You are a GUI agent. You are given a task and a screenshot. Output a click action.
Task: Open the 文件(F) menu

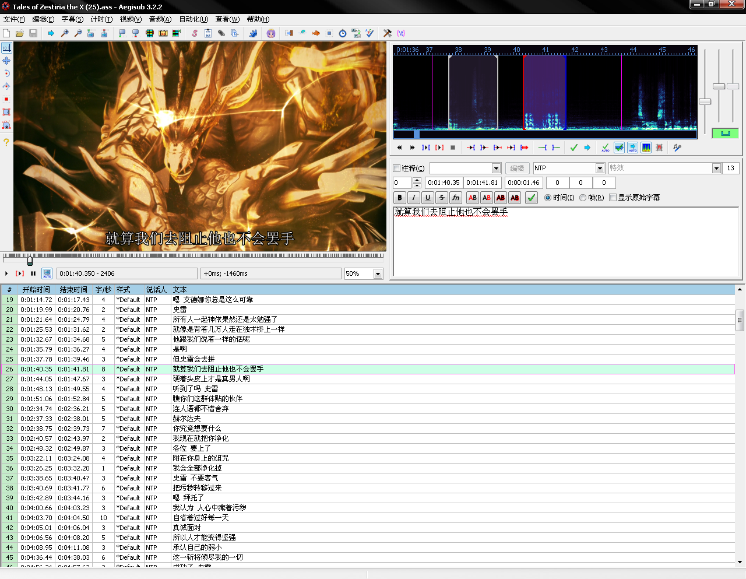pyautogui.click(x=14, y=19)
